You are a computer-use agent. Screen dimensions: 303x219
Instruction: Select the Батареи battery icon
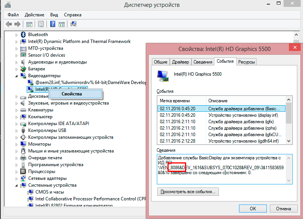click(x=24, y=69)
